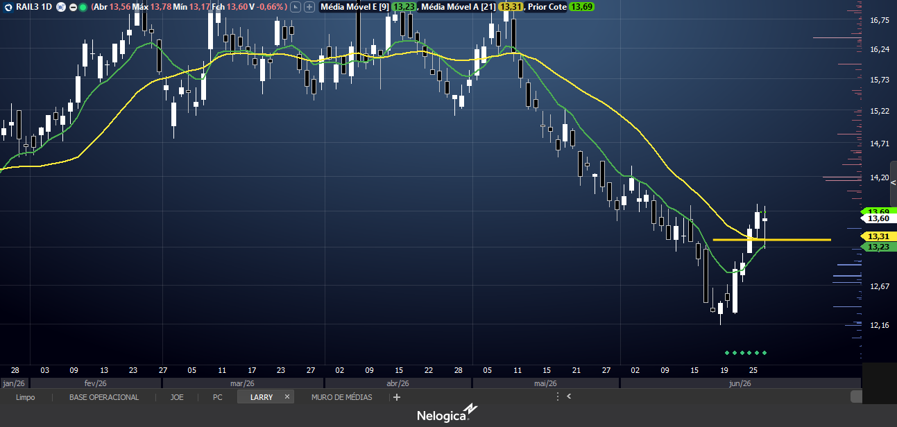Click the fev/26 month label on timeline
Image resolution: width=897 pixels, height=427 pixels.
tap(96, 383)
